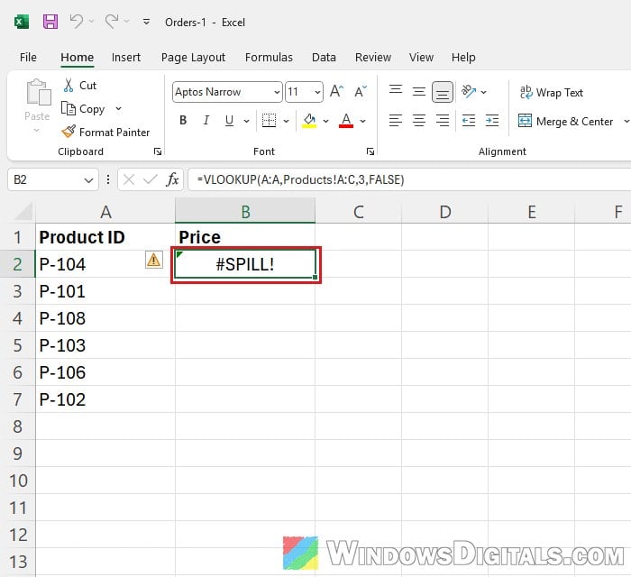Open the Help tab

(x=463, y=58)
